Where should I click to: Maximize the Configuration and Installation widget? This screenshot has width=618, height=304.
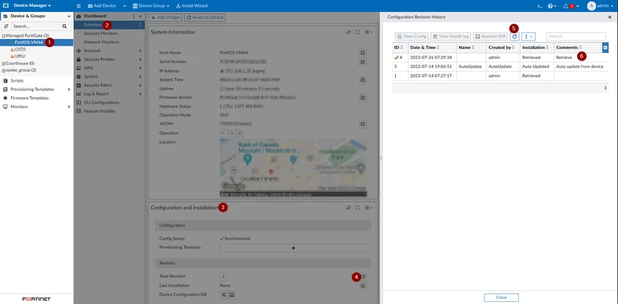pyautogui.click(x=358, y=207)
